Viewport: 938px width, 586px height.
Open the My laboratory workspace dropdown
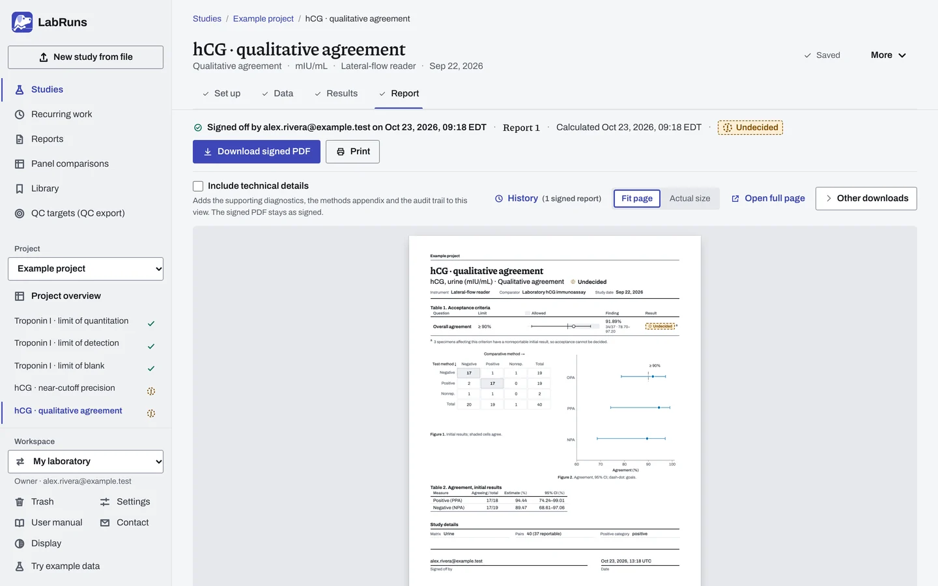85,462
